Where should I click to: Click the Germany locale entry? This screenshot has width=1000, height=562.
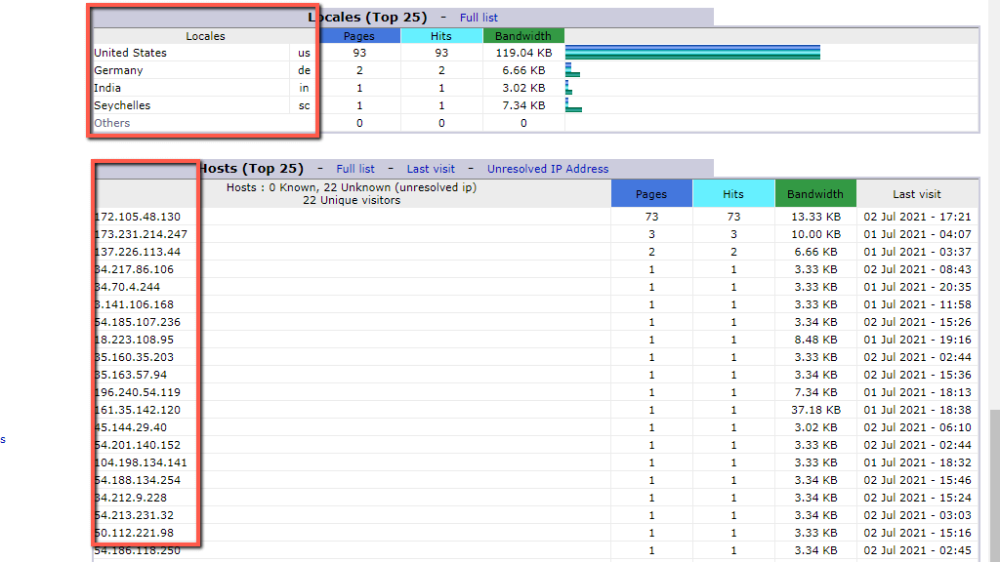118,70
